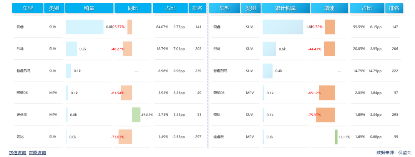Click the -73.61% orange bar for 领裕
The image size is (415, 157).
[125, 137]
